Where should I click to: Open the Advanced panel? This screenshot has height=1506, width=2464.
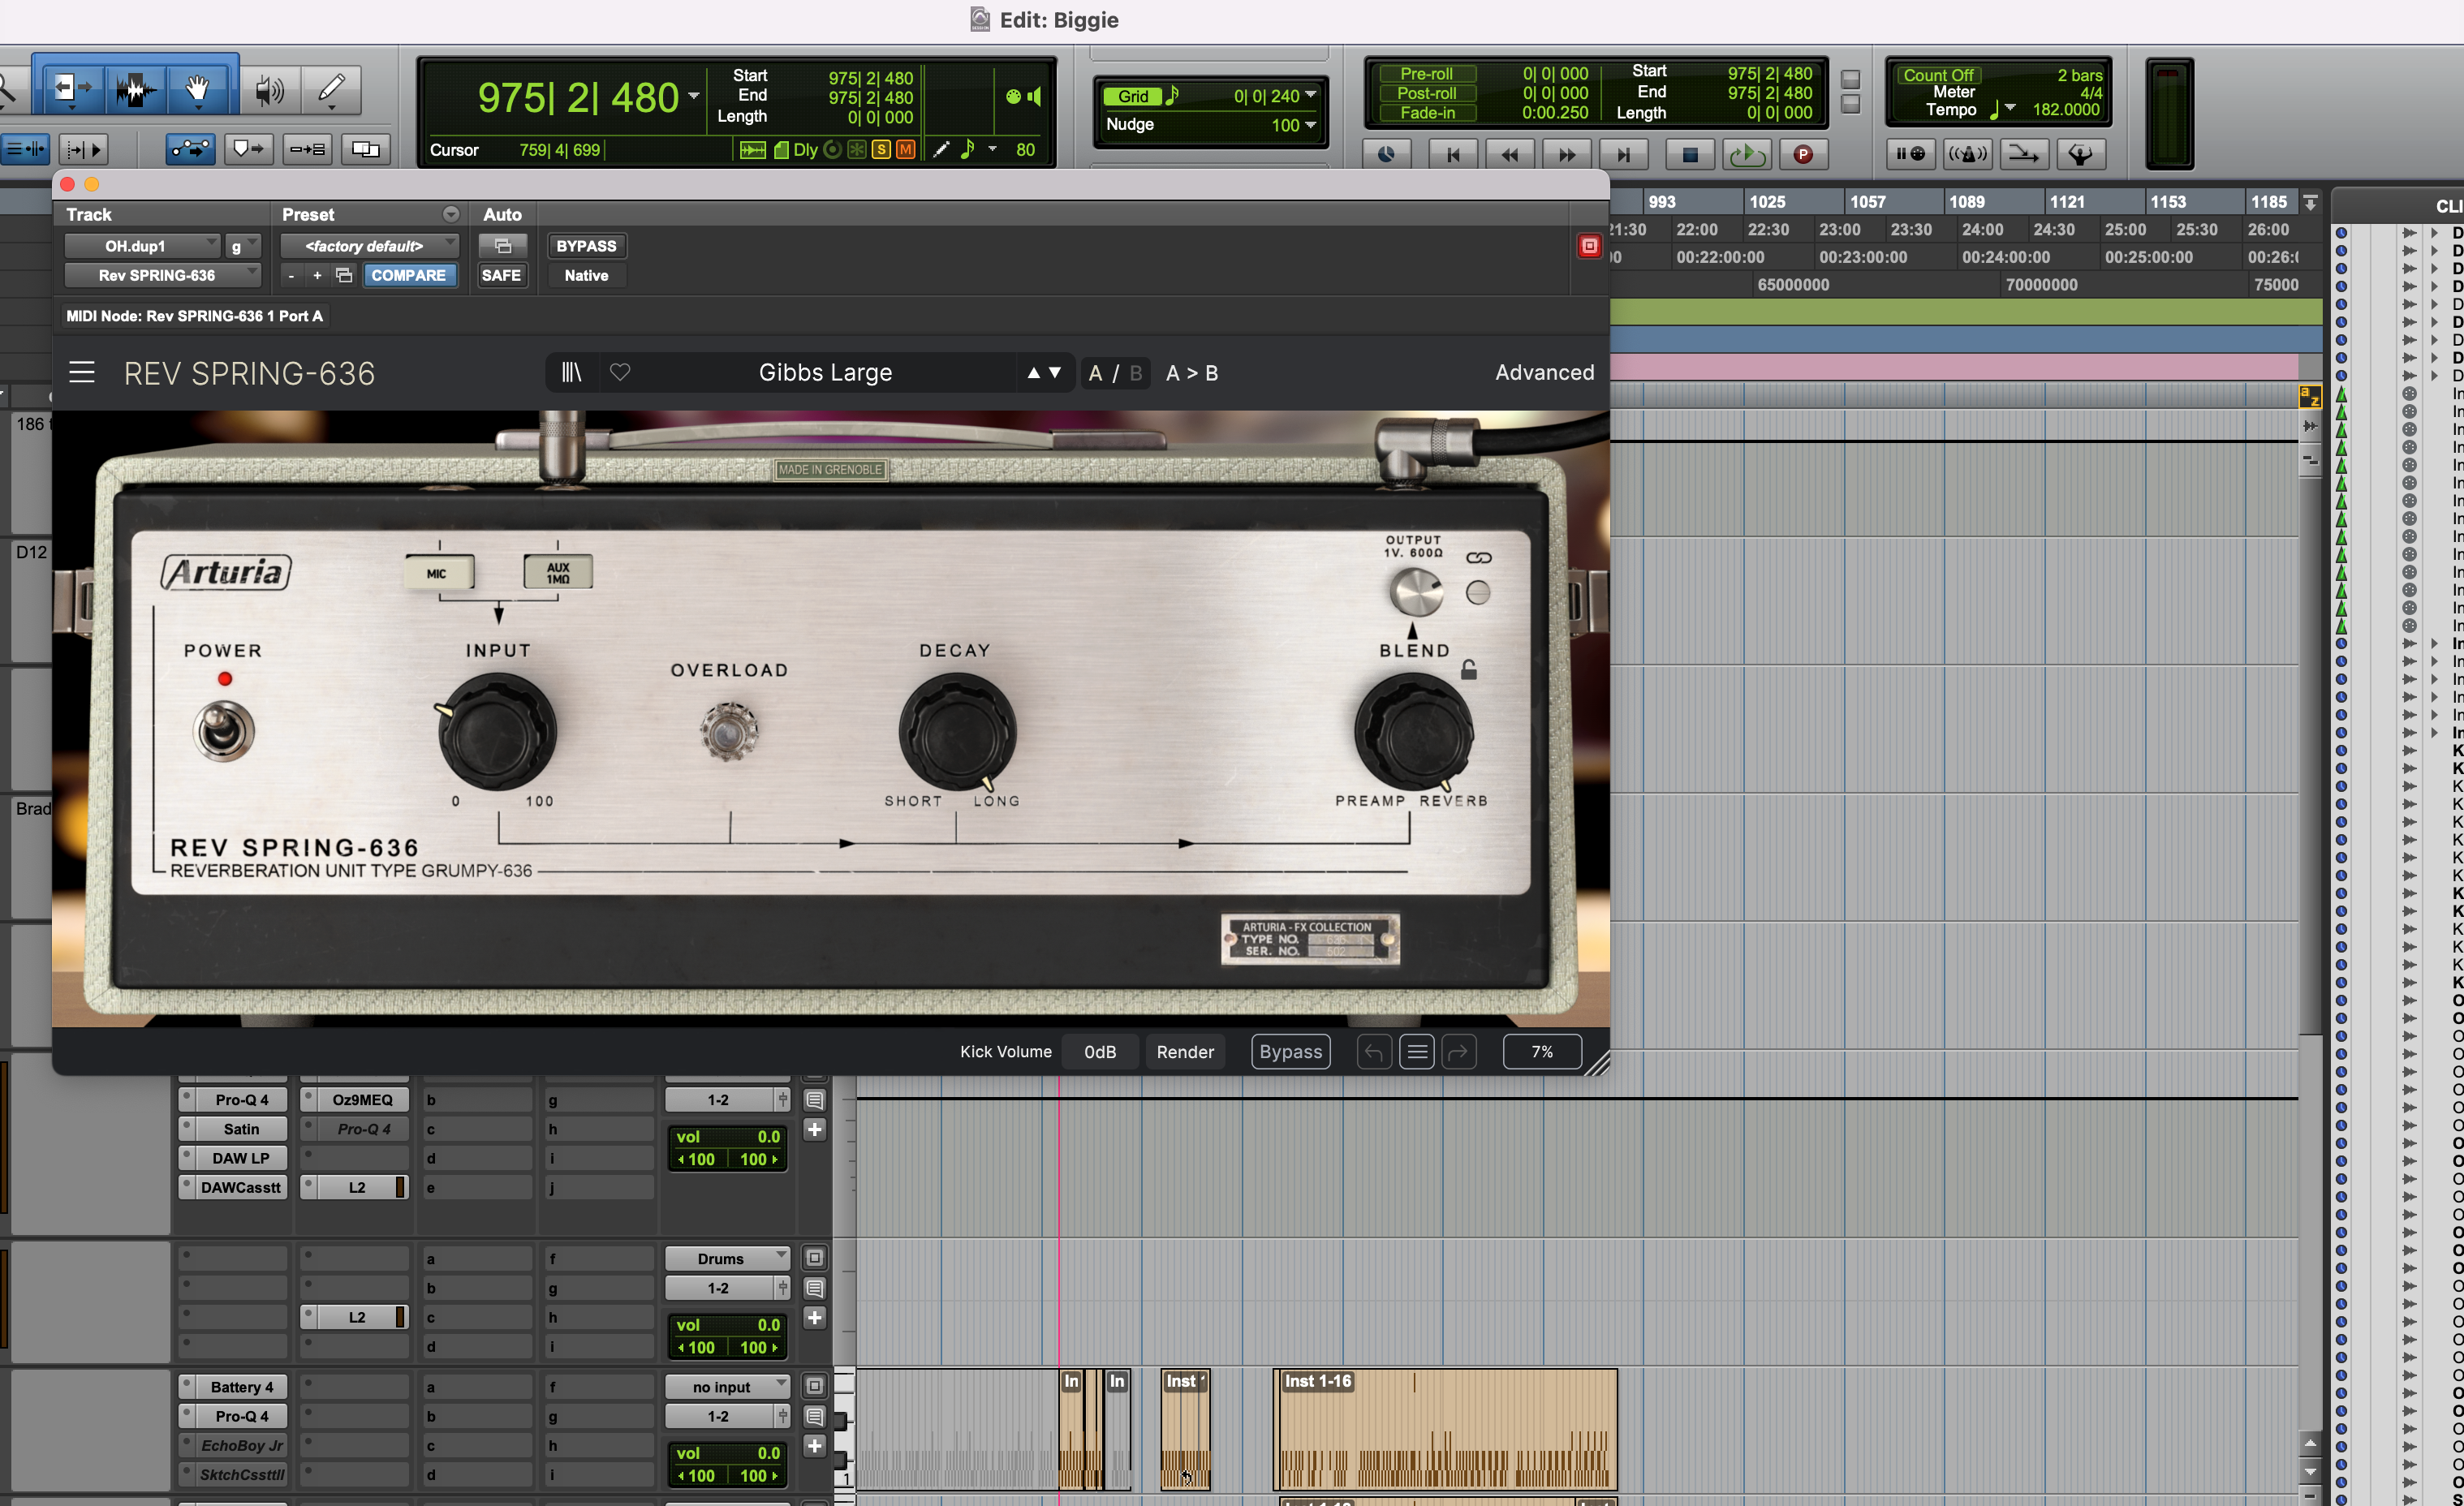pyautogui.click(x=1544, y=372)
